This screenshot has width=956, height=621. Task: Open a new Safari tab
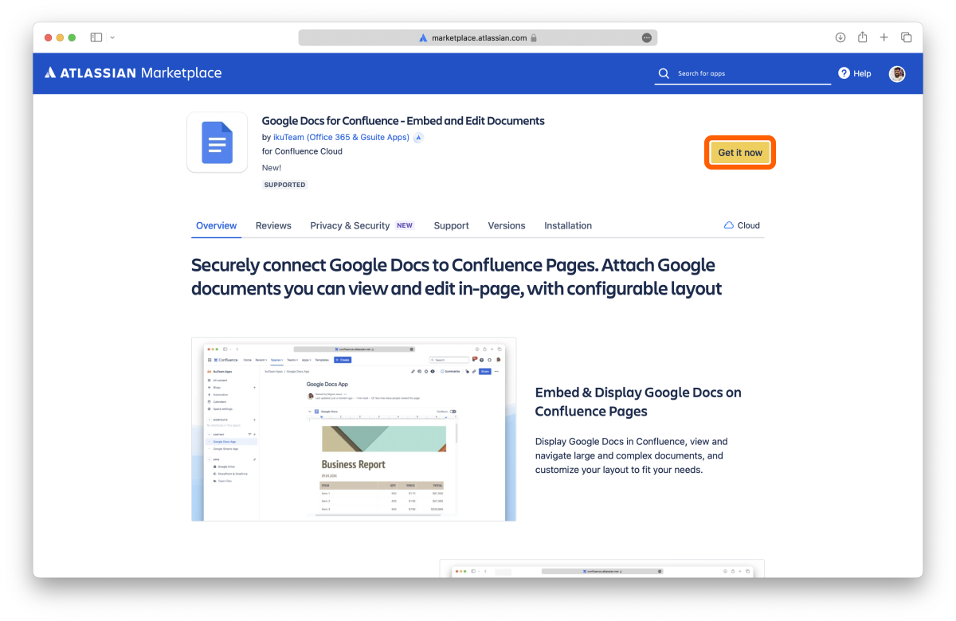click(884, 37)
